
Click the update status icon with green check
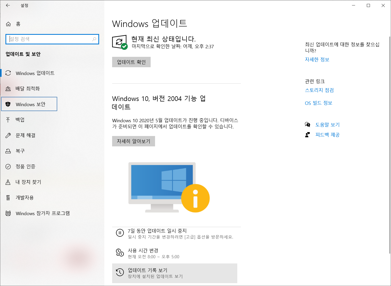pos(120,42)
